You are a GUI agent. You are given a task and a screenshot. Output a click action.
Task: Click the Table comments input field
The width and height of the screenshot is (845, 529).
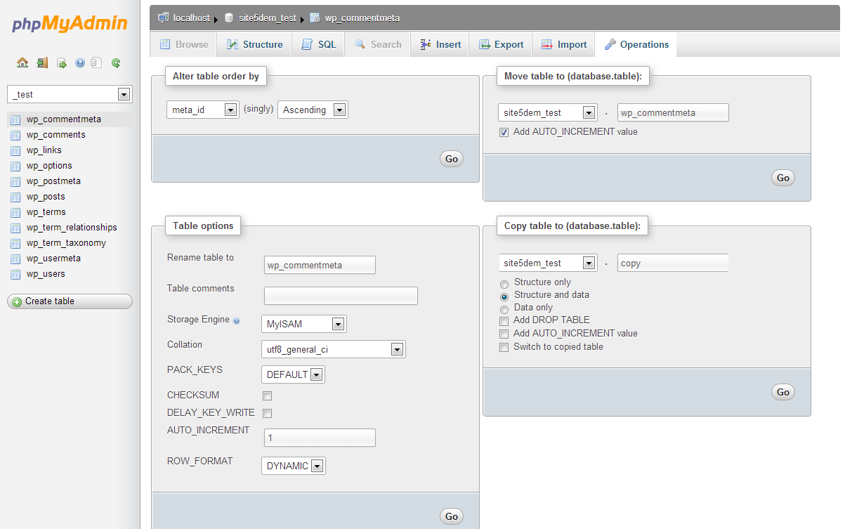point(340,296)
